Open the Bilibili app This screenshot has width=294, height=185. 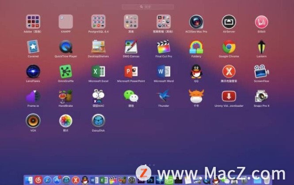tap(261, 22)
